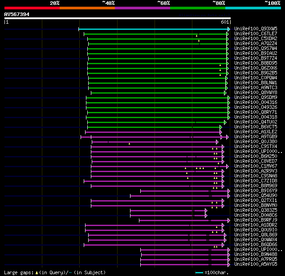Screen dimensions: 285x276
Task: Click the cyan ~100% legend segment
Action: 253,8
